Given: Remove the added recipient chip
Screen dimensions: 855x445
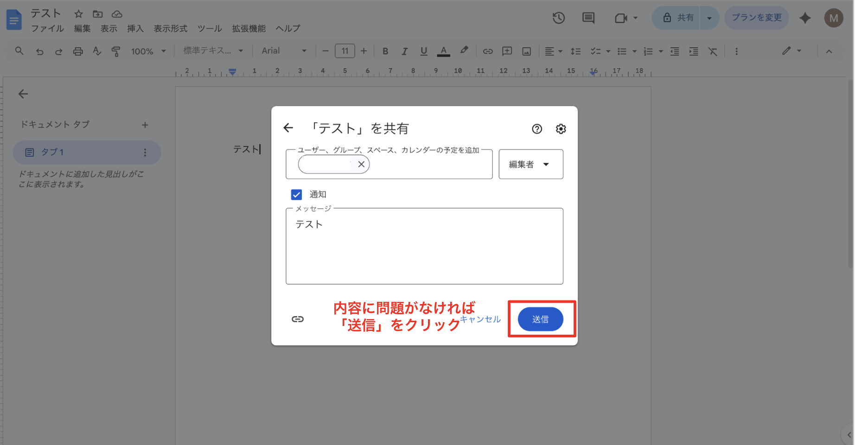Looking at the screenshot, I should point(361,164).
